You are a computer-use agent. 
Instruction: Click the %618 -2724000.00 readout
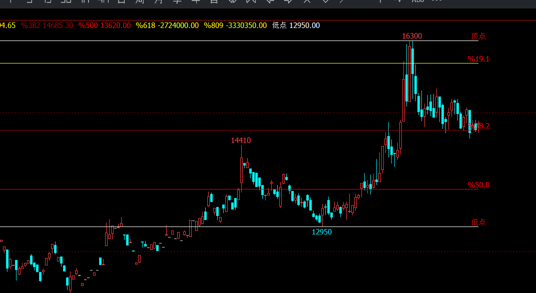pyautogui.click(x=167, y=25)
